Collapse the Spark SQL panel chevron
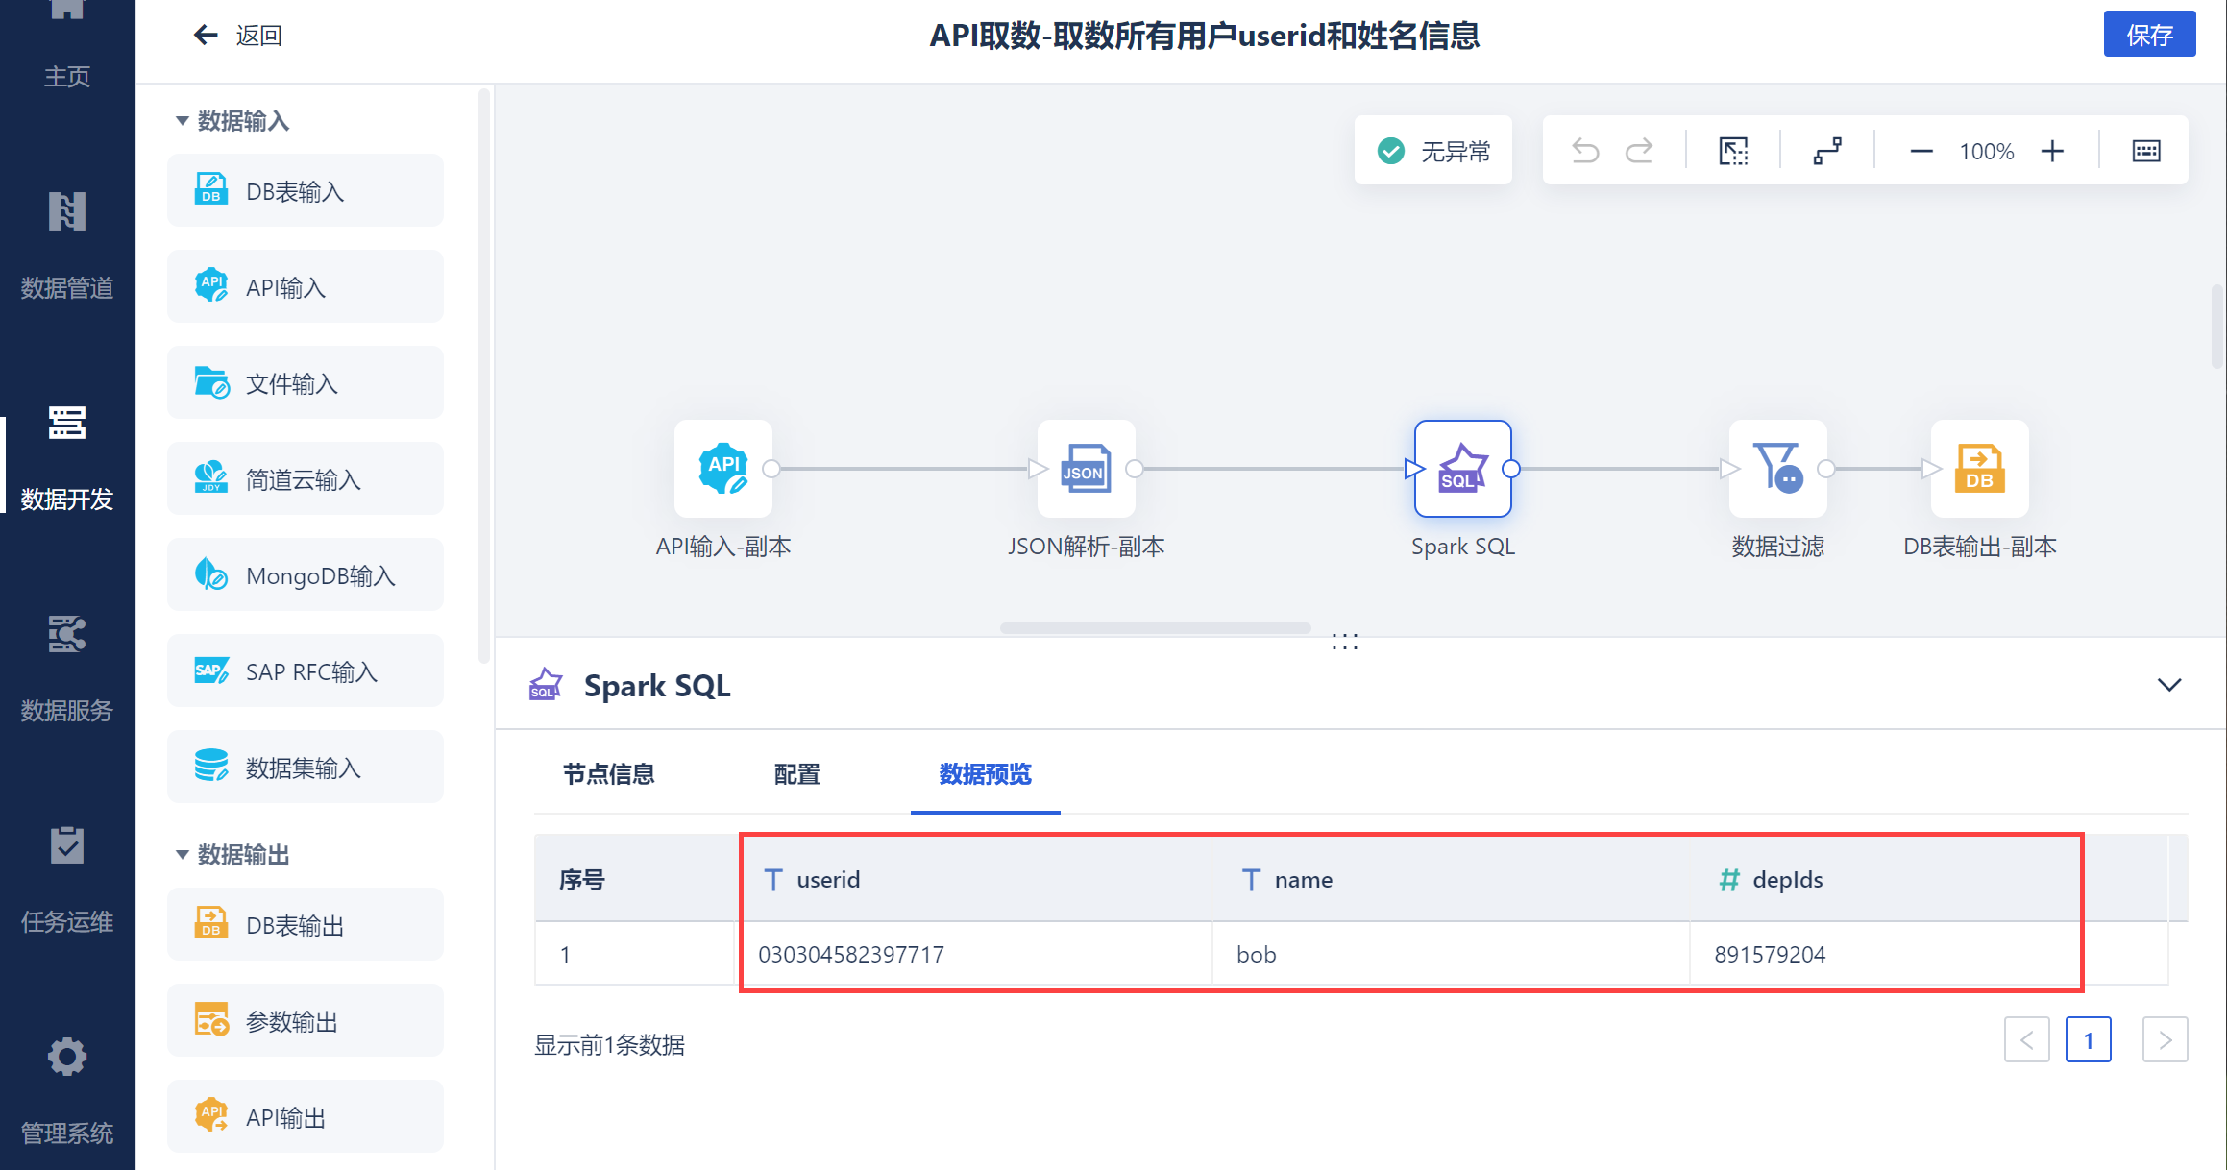 tap(2168, 685)
